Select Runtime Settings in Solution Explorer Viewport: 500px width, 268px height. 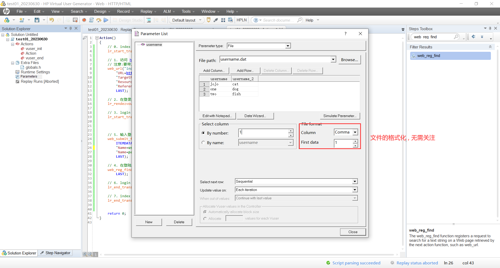coord(35,72)
